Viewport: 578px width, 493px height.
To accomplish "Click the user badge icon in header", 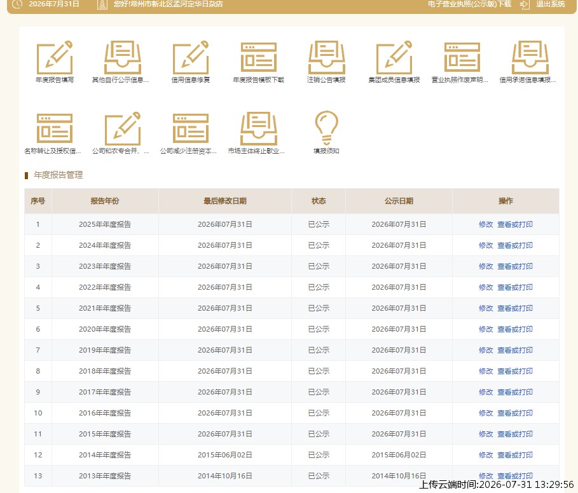I will 102,4.
